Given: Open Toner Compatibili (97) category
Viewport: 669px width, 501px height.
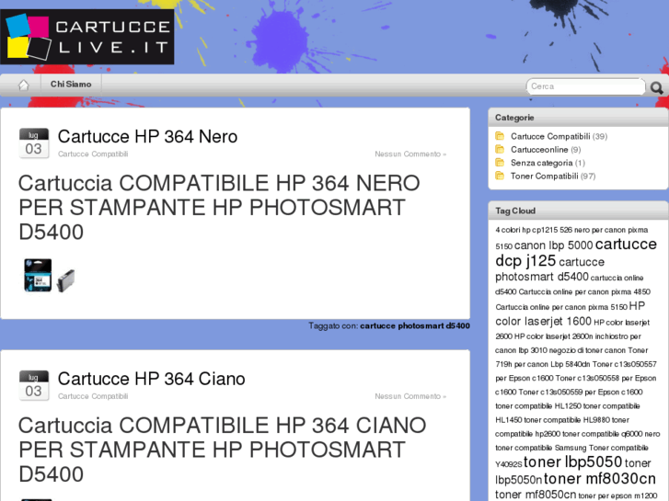Looking at the screenshot, I should 553,176.
